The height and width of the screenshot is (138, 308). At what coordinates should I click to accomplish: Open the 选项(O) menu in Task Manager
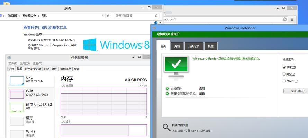point(25,63)
